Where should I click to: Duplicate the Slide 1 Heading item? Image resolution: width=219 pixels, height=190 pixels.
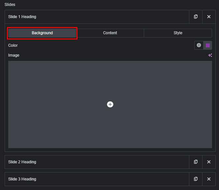196,17
